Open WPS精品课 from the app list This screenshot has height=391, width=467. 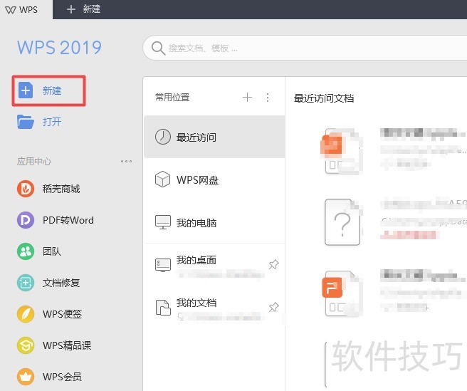(67, 345)
